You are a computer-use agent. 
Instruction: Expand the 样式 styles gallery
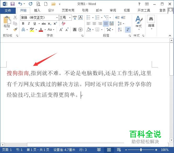[x=139, y=23]
